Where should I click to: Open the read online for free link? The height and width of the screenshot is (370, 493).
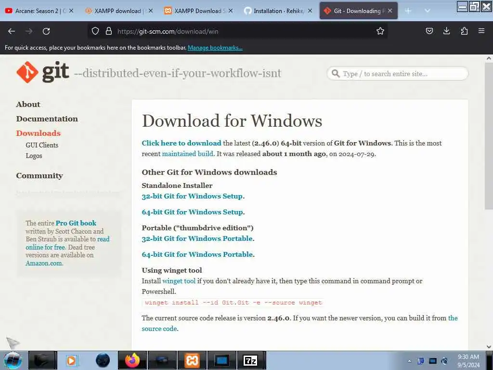[x=67, y=243]
